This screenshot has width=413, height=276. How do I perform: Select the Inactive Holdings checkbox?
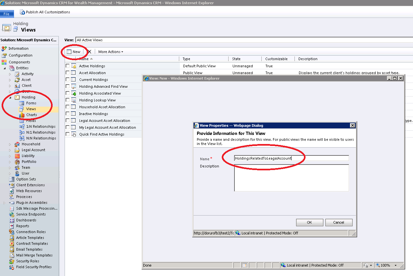68,114
